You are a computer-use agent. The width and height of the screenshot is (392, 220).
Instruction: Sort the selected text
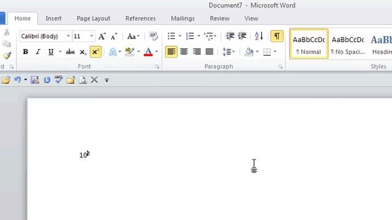point(258,37)
